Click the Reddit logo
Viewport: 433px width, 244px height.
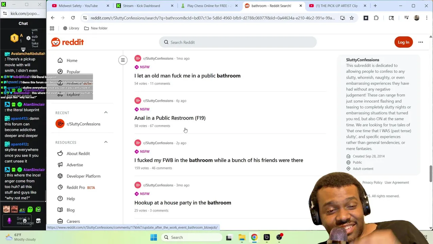pos(67,42)
